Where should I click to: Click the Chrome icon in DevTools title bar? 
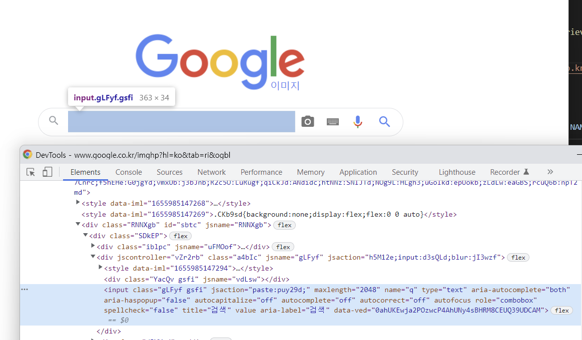coord(28,154)
